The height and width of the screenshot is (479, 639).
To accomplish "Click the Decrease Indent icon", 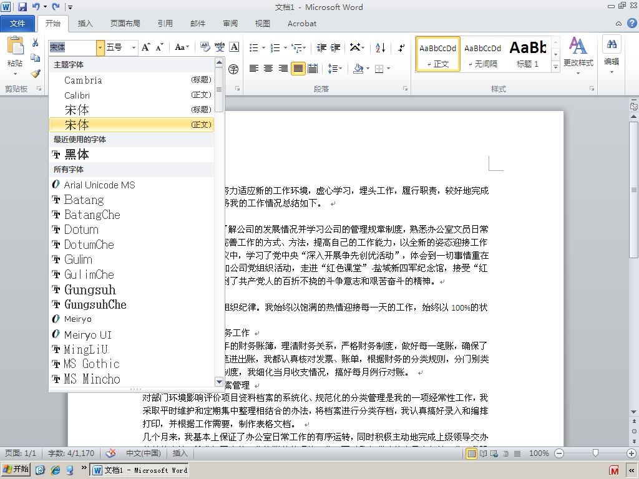I will (x=321, y=47).
